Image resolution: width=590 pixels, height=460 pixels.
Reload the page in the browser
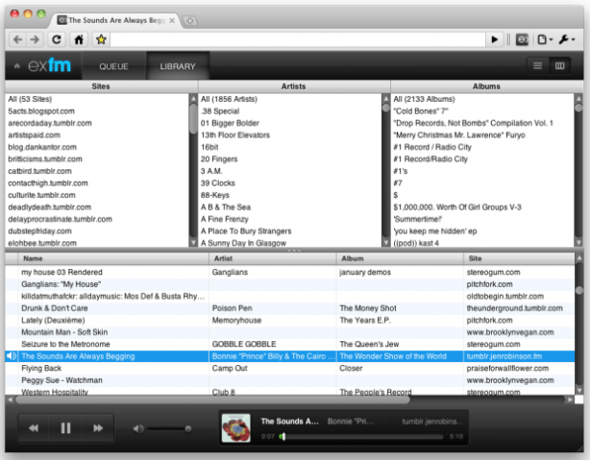(x=57, y=39)
